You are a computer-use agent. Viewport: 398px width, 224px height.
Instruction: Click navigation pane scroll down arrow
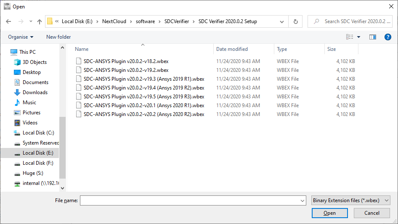pyautogui.click(x=62, y=188)
